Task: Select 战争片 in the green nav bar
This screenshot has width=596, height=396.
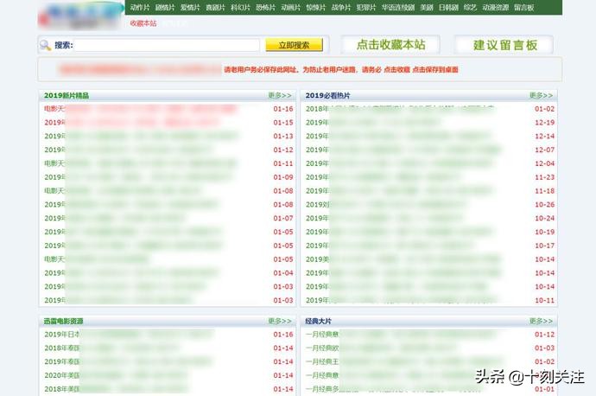Action: pos(341,7)
